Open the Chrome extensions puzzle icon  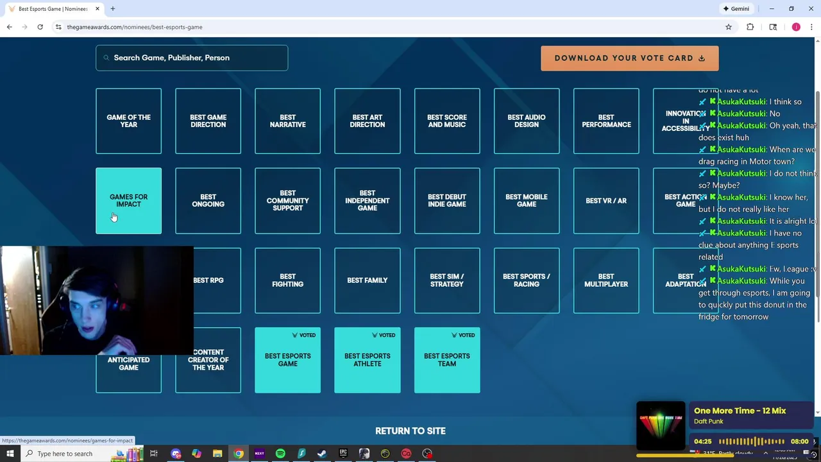(750, 27)
